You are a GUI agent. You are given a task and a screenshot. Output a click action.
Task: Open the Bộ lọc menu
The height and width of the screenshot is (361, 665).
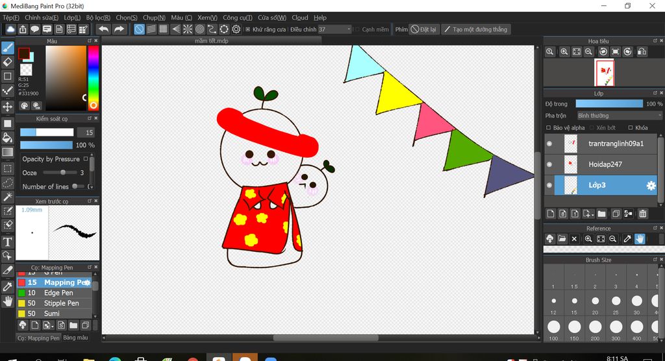point(98,18)
